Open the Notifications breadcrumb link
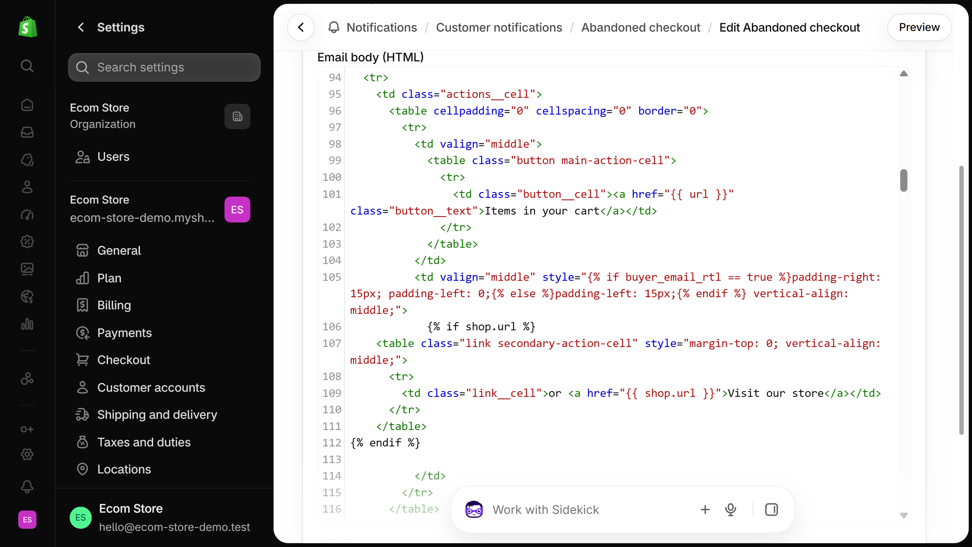972x547 pixels. [x=381, y=27]
